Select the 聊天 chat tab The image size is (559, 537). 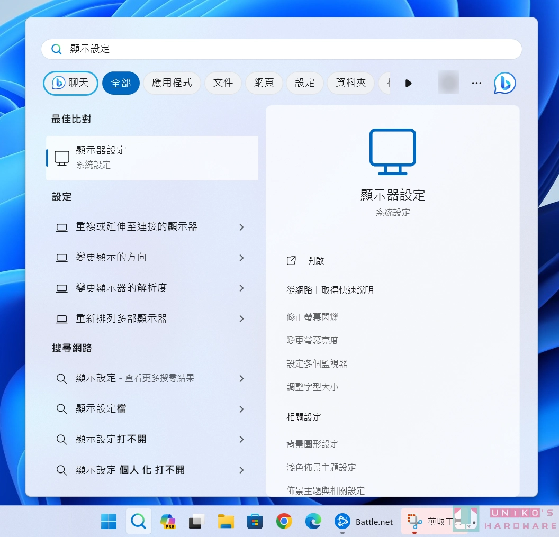[x=70, y=83]
